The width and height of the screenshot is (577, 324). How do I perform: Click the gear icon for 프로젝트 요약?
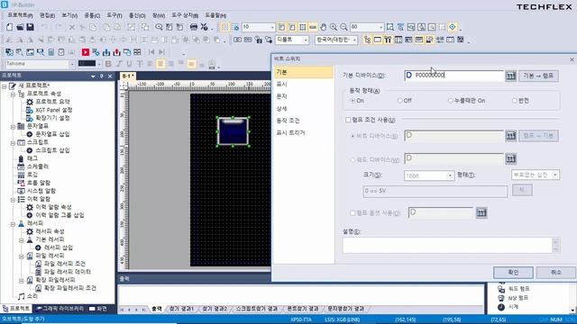point(30,102)
